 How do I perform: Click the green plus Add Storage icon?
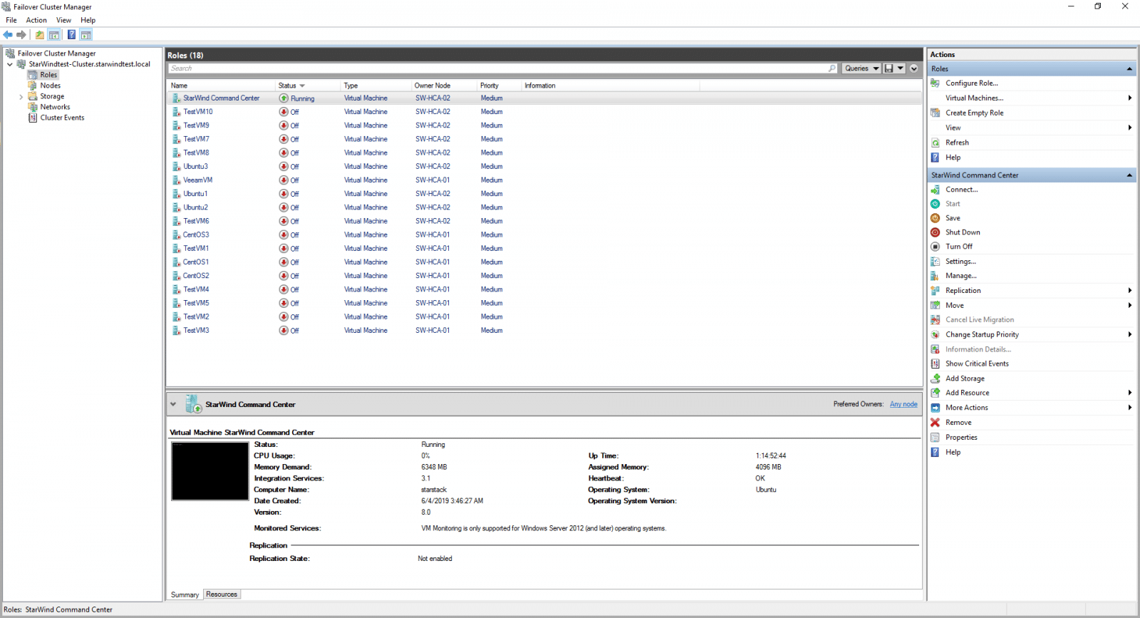point(936,378)
